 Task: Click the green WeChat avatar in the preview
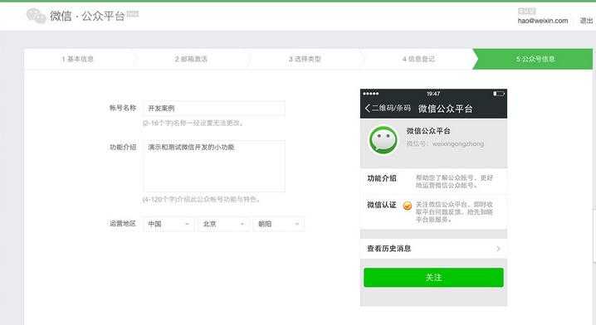(383, 140)
